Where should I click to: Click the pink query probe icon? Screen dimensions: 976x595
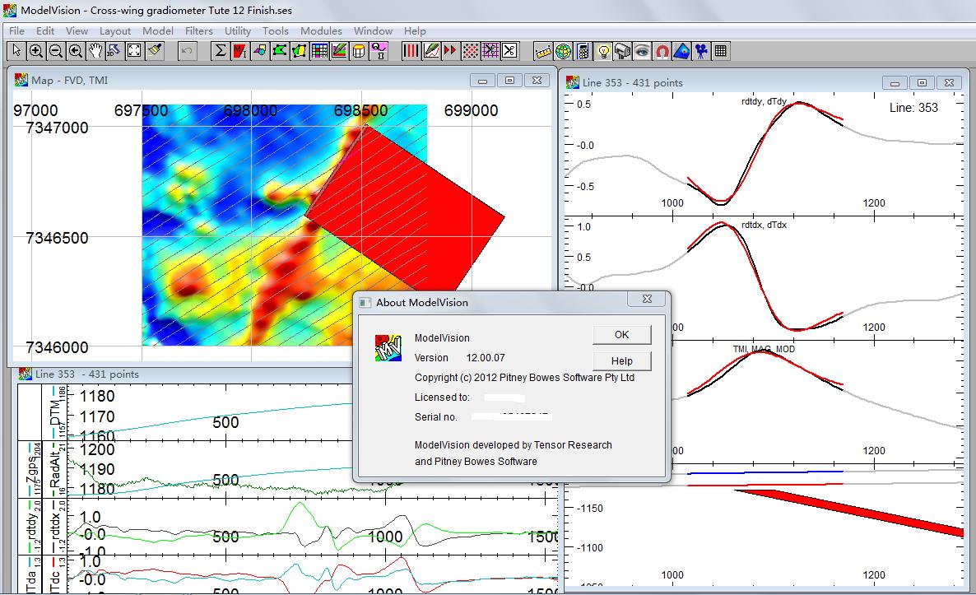coord(379,51)
